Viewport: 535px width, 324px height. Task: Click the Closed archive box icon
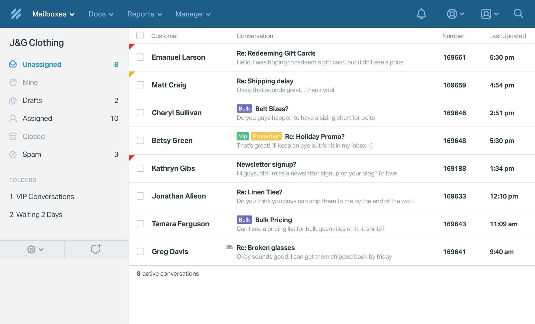(x=13, y=136)
